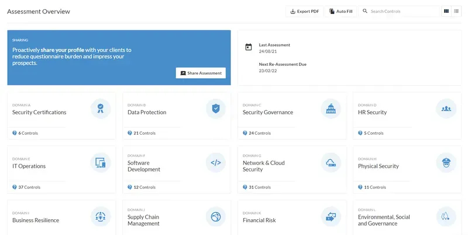This screenshot has width=468, height=235.
Task: Click the 24 Controls count text
Action: coord(260,133)
